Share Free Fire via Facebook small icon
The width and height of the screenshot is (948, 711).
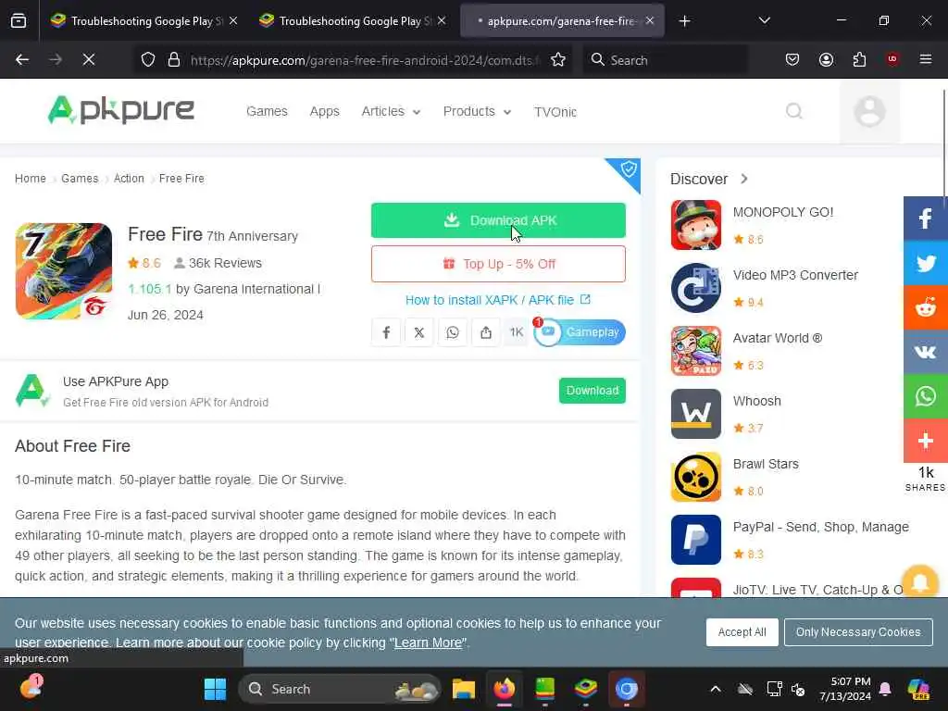[386, 332]
